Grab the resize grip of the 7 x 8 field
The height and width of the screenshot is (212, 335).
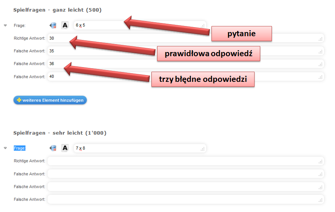(x=203, y=149)
